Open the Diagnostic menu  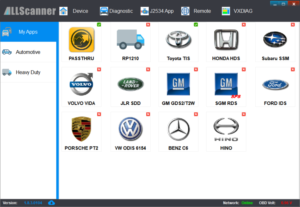(121, 11)
